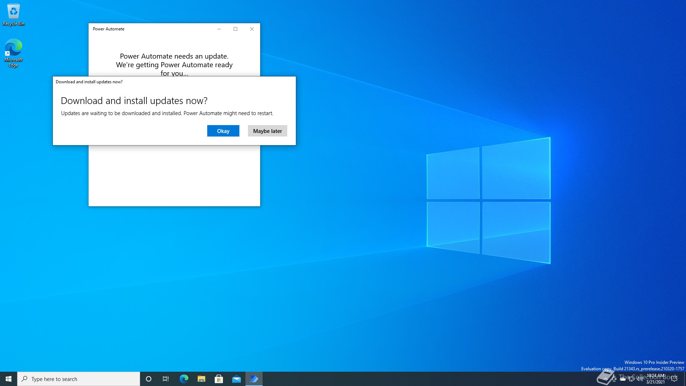686x386 pixels.
Task: Open the Recycle Bin desktop icon
Action: click(14, 15)
